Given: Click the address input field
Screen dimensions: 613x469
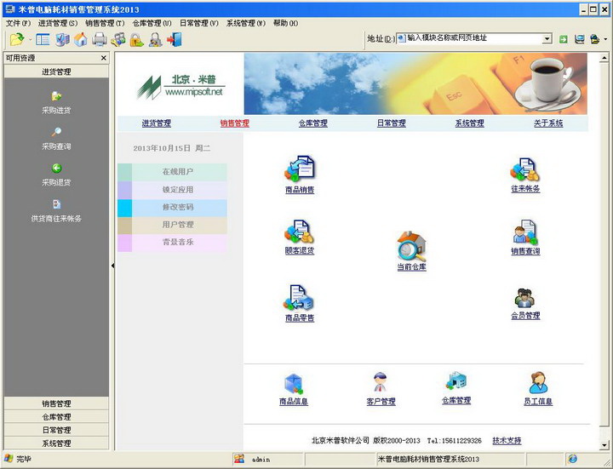Looking at the screenshot, I should [469, 38].
